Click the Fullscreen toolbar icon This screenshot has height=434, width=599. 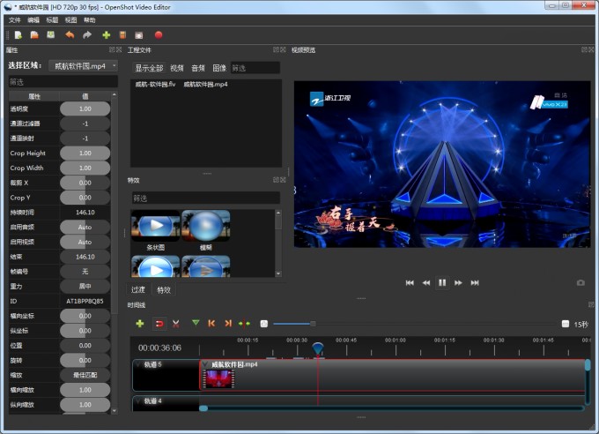click(139, 35)
